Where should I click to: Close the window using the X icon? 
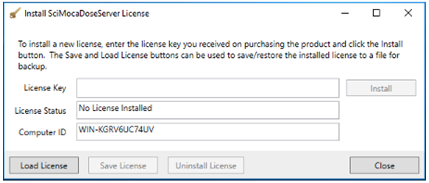[x=408, y=14]
